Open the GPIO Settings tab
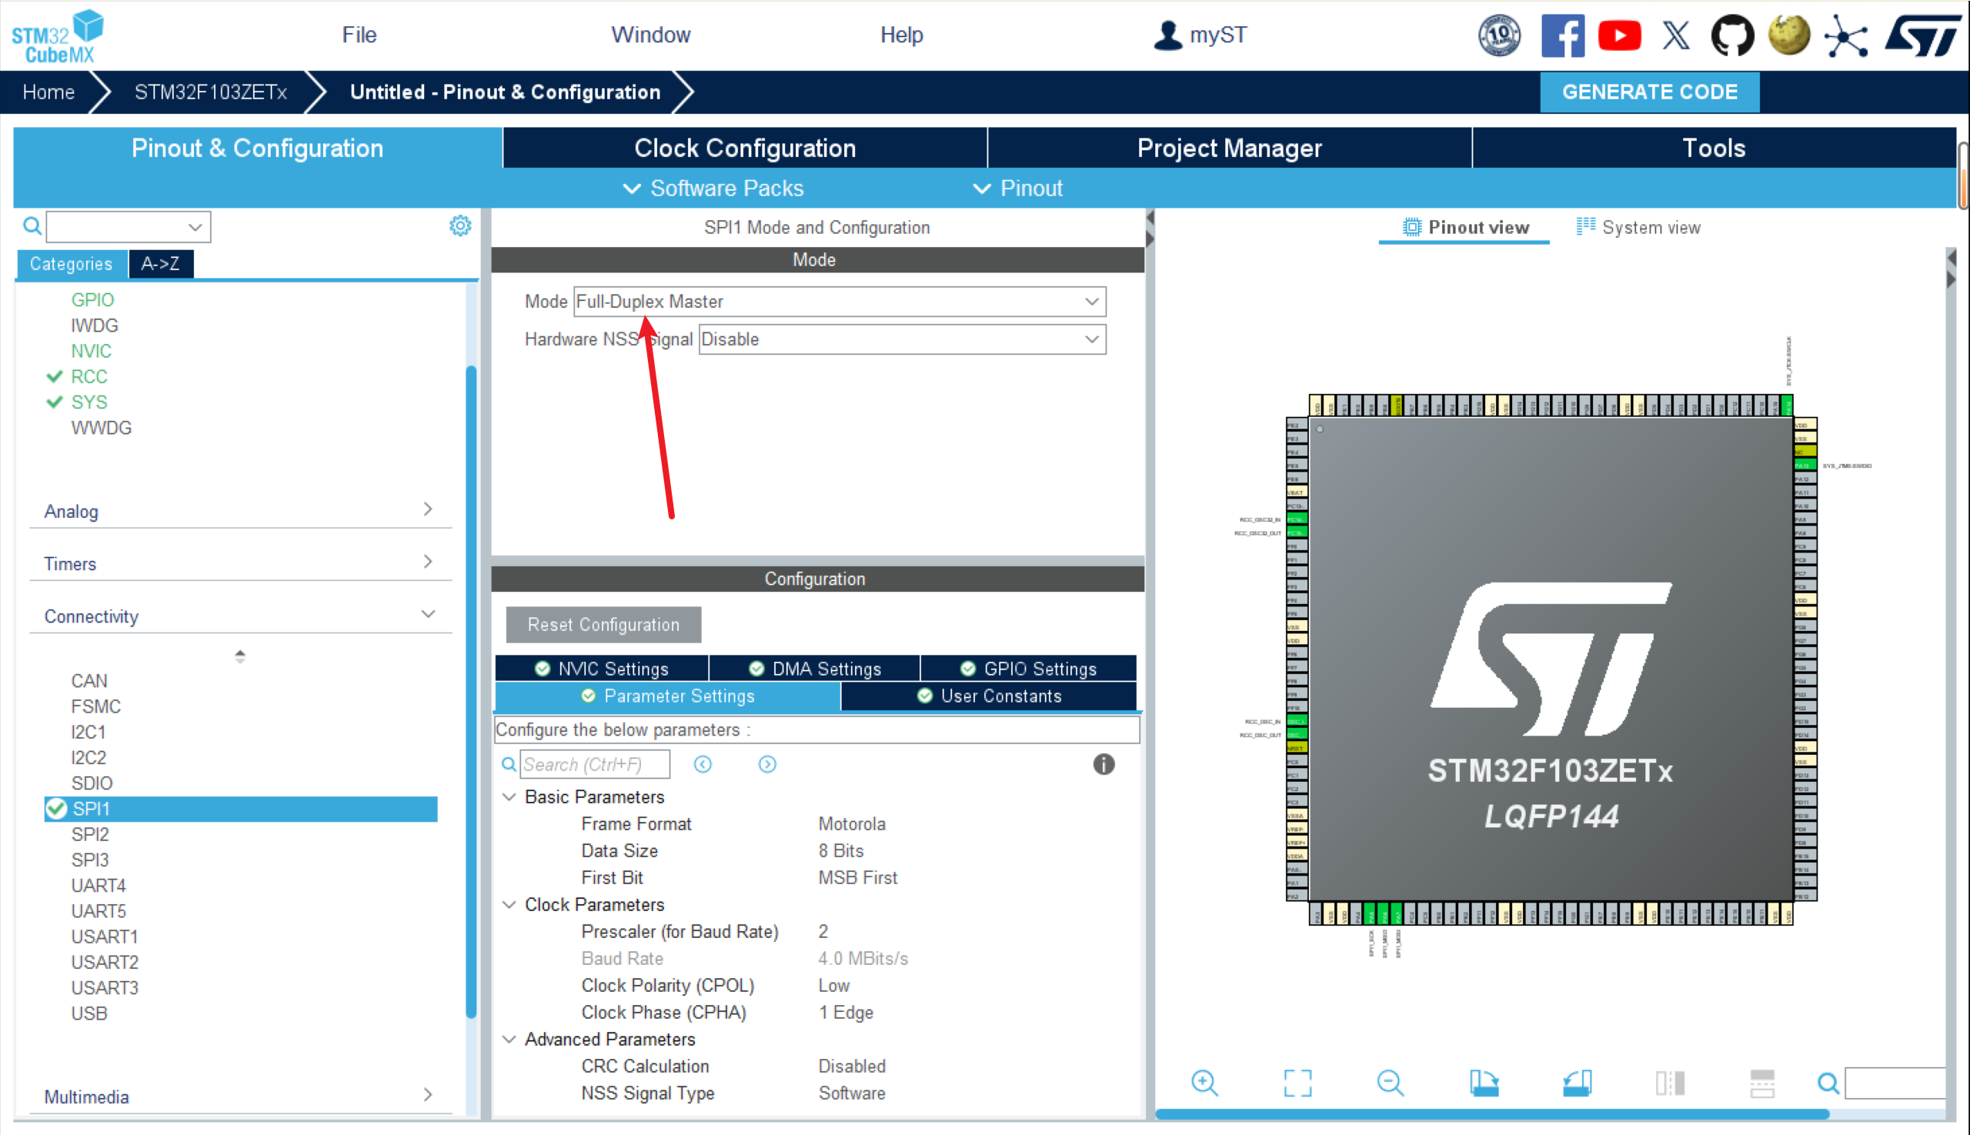Screen dimensions: 1970x1135 click(1029, 669)
